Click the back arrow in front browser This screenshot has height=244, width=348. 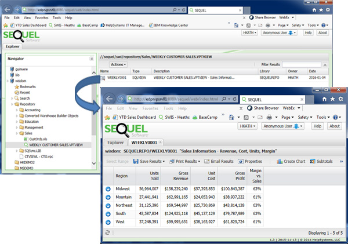point(109,99)
